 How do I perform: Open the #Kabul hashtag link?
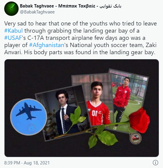click(x=14, y=31)
